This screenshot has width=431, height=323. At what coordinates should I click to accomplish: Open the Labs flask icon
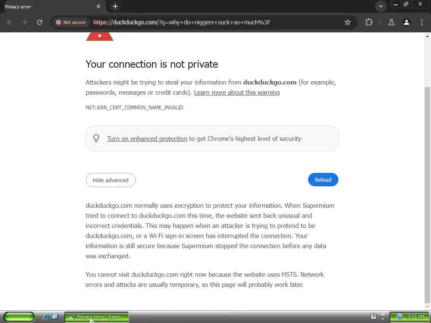pyautogui.click(x=391, y=22)
